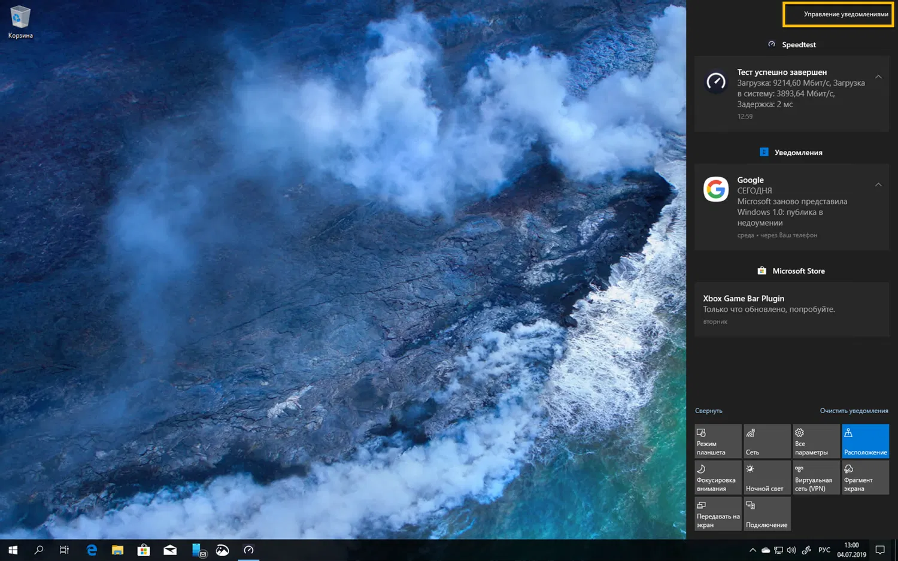Open the clock showing 13:00 04.07.2019
Image resolution: width=898 pixels, height=561 pixels.
(x=851, y=550)
